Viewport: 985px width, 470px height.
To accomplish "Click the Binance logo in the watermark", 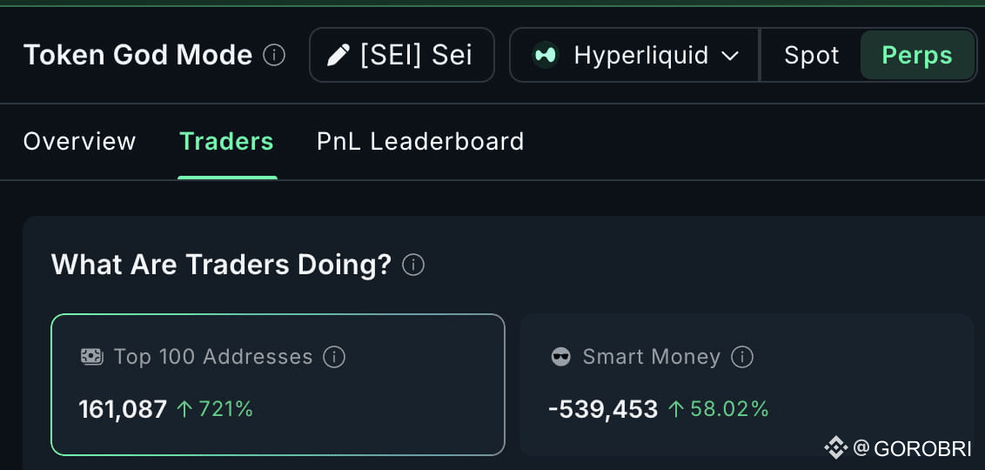I will tap(835, 448).
